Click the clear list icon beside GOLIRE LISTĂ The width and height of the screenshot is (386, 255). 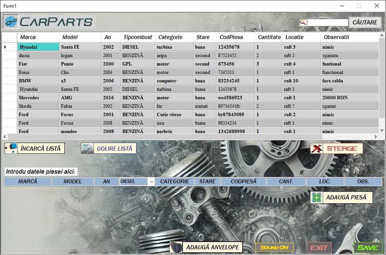click(87, 148)
